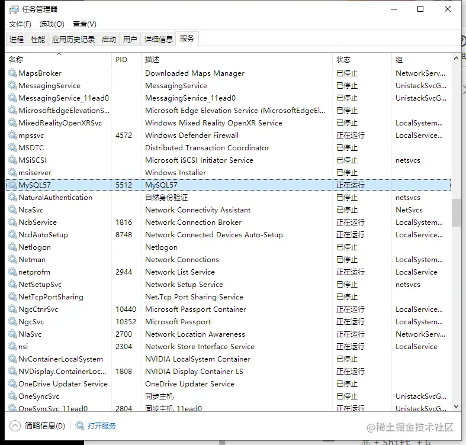Click the Windows Defender Firewall description
This screenshot has width=466, height=445.
point(192,136)
